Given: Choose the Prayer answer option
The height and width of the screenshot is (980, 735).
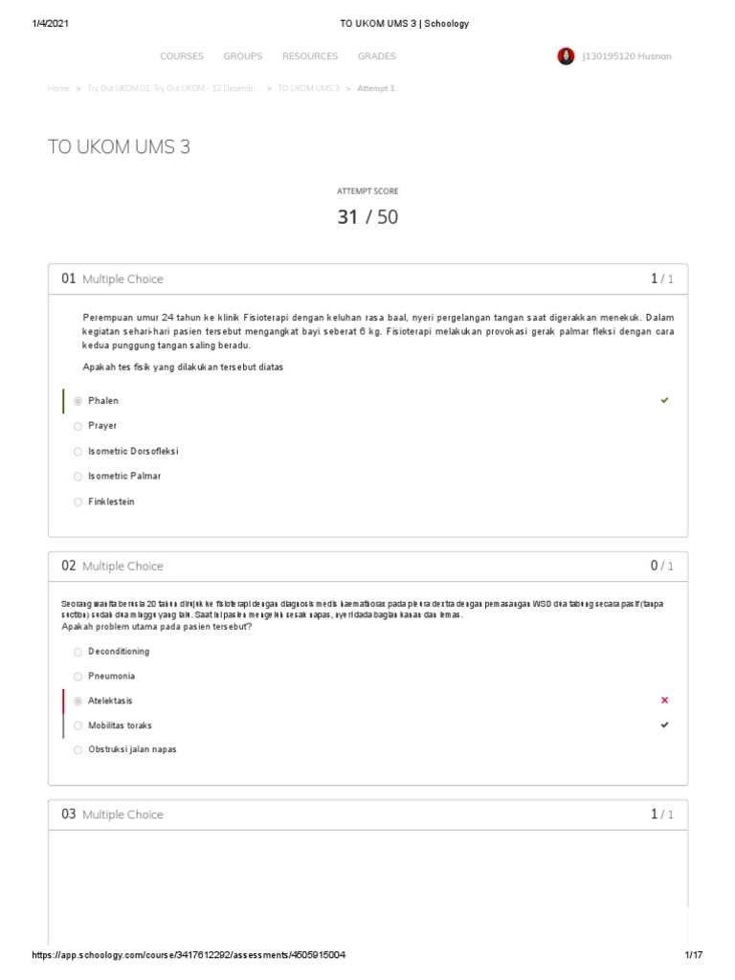Looking at the screenshot, I should 78,426.
